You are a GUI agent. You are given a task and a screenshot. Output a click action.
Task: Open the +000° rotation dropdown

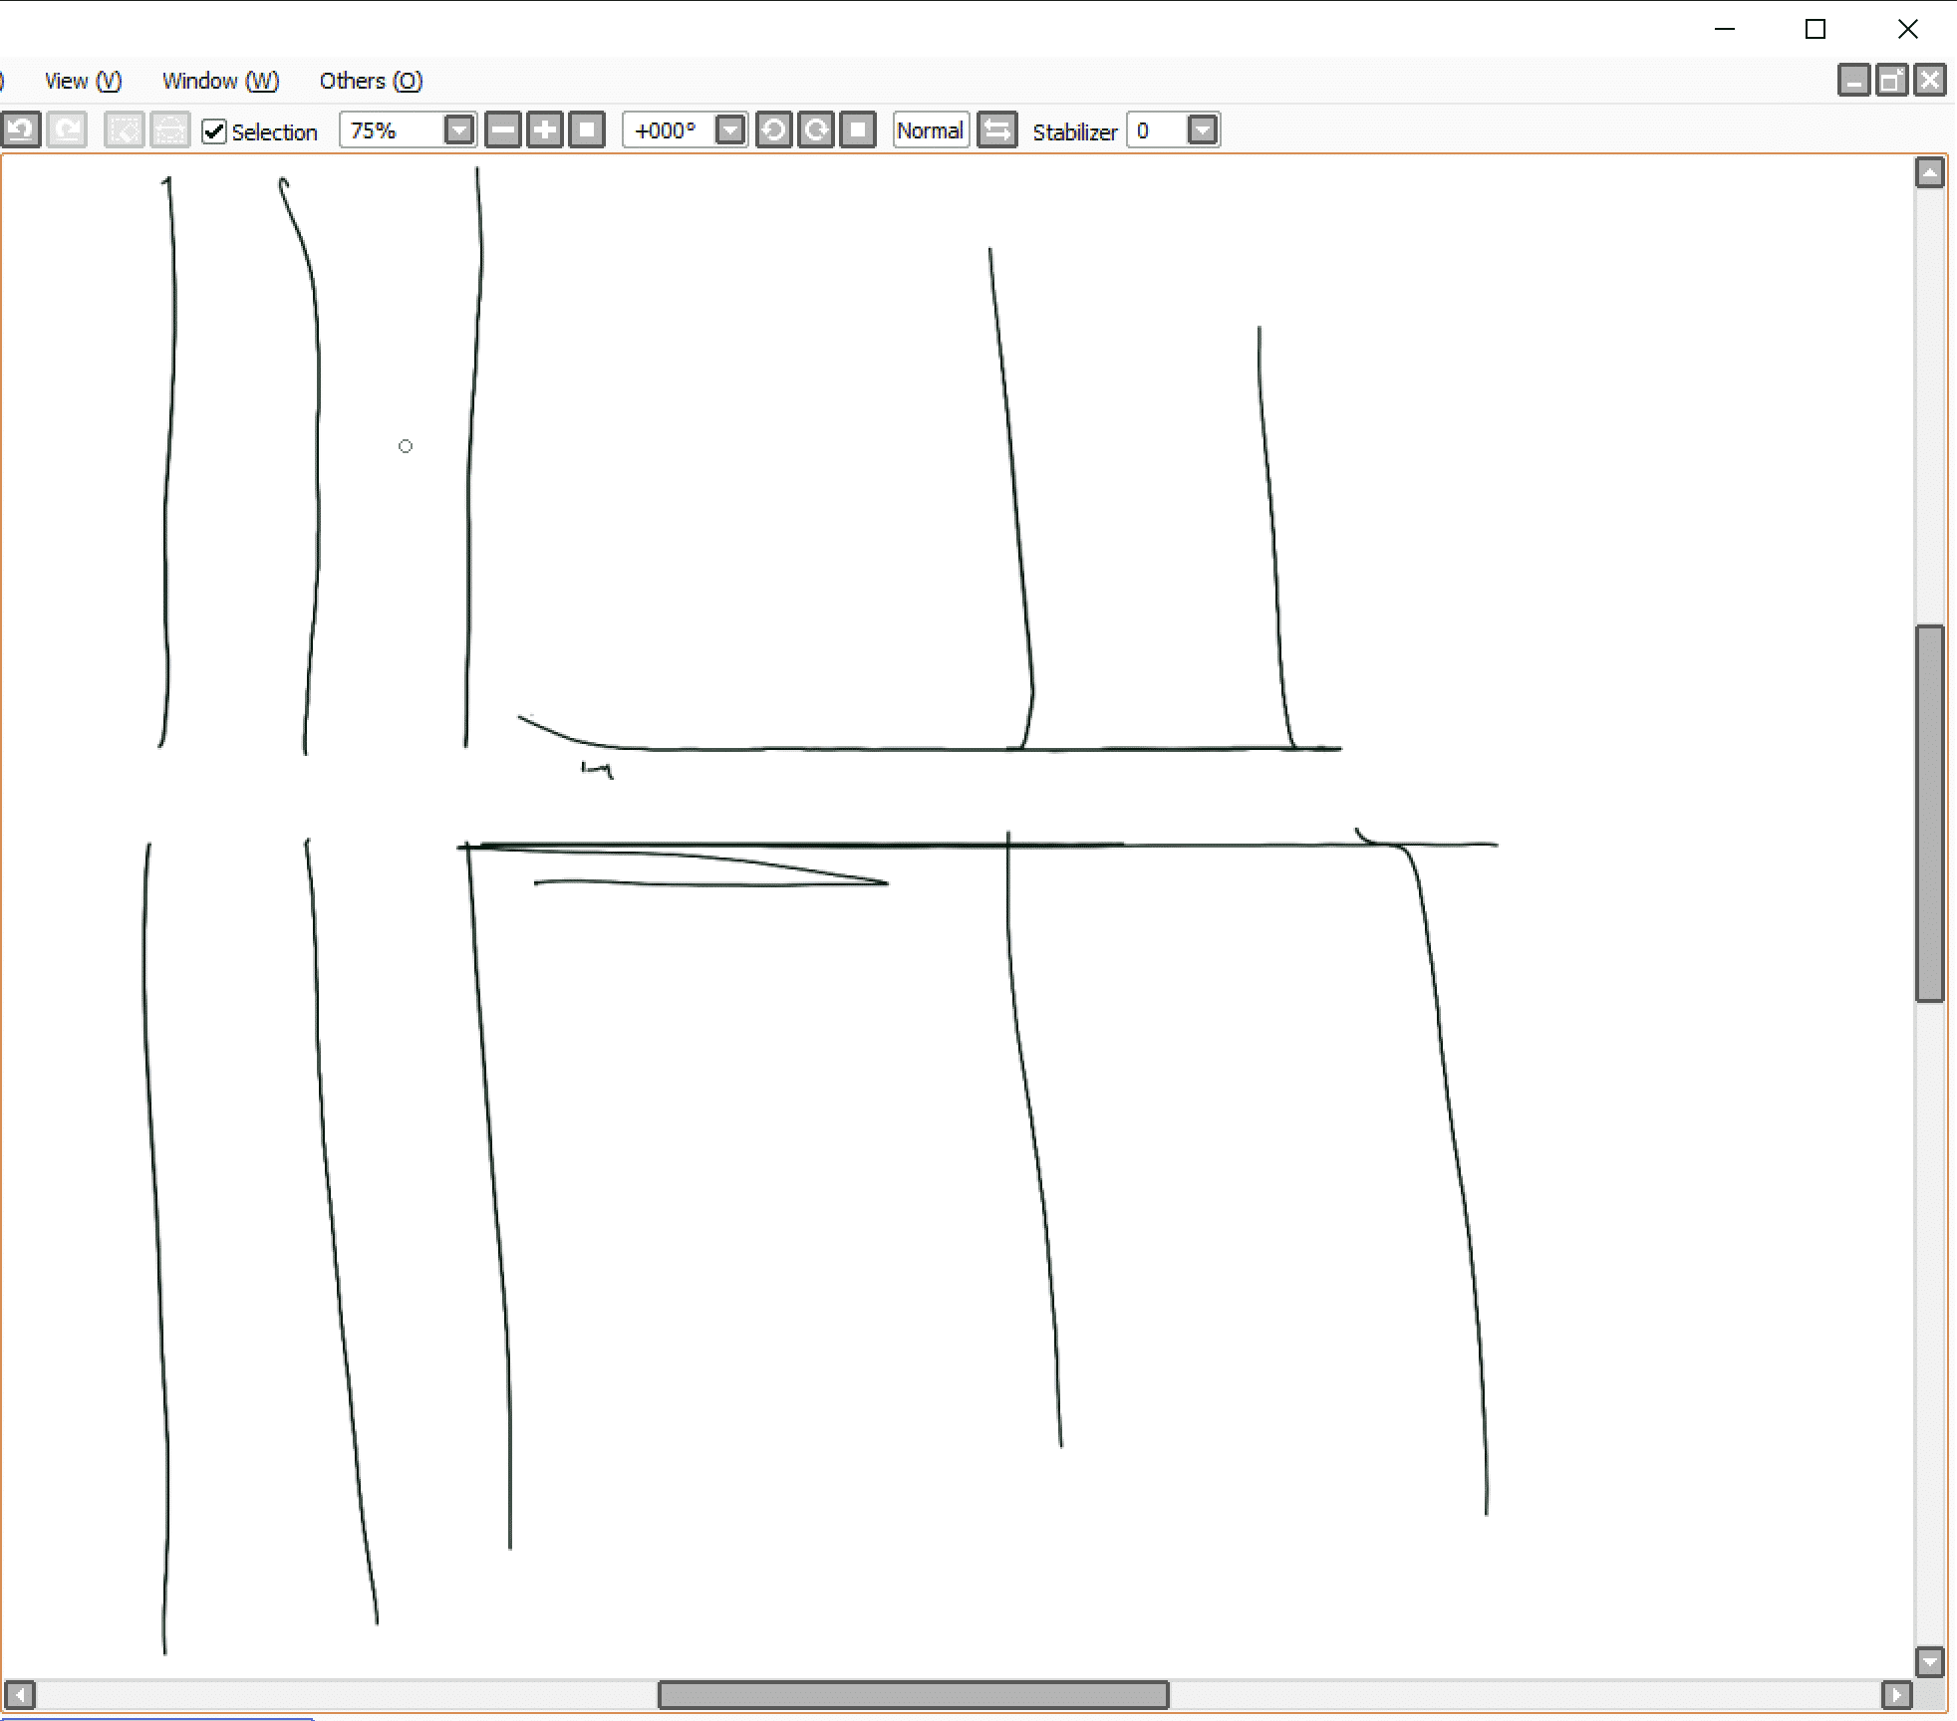click(x=730, y=130)
